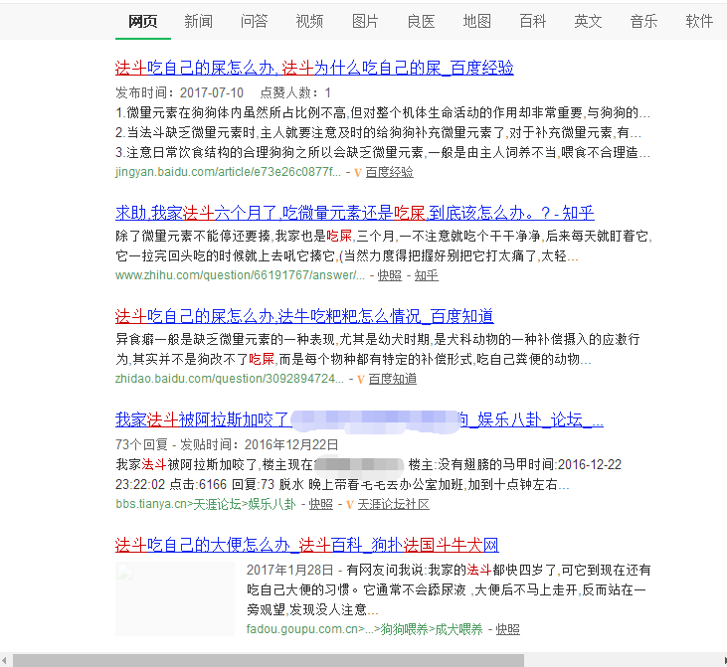The image size is (727, 667).
Task: Open the 百度知道 result title
Action: coord(304,316)
